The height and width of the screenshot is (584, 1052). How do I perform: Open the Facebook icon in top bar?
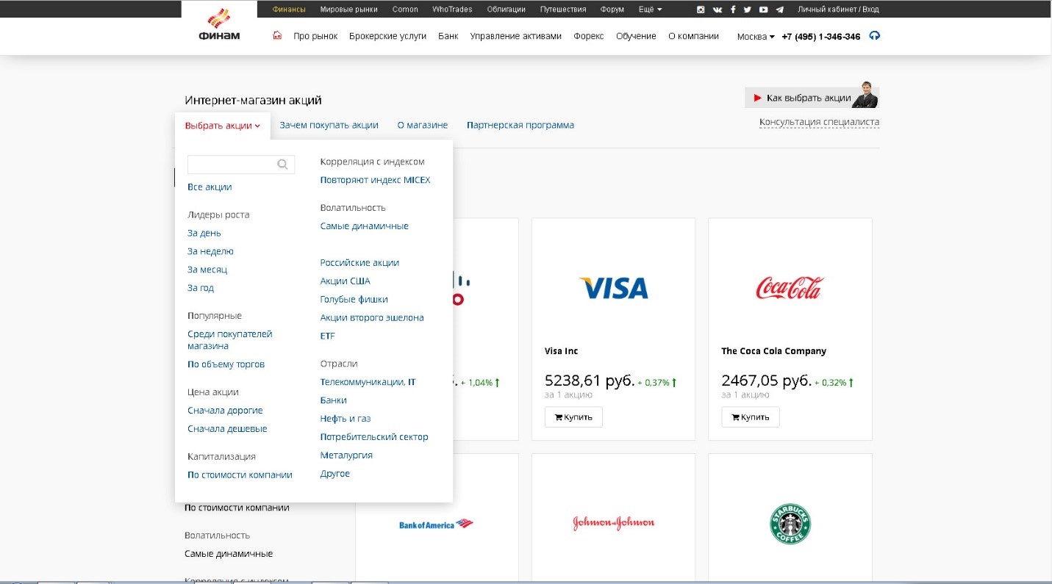click(x=733, y=10)
